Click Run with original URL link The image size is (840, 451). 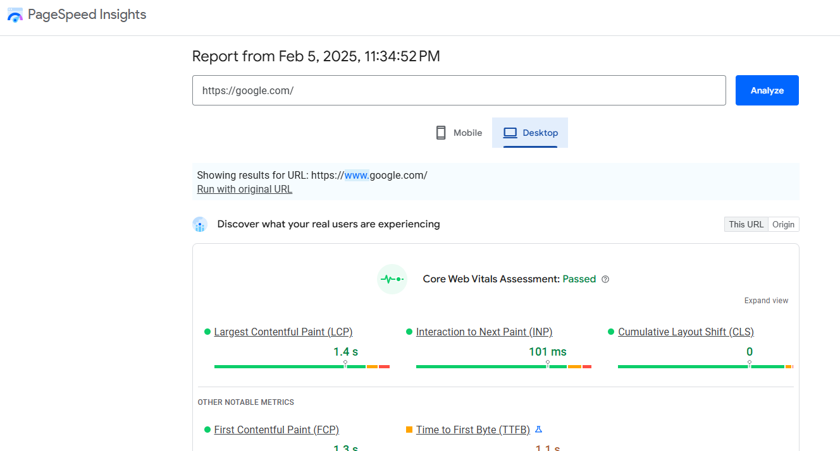[x=244, y=189]
